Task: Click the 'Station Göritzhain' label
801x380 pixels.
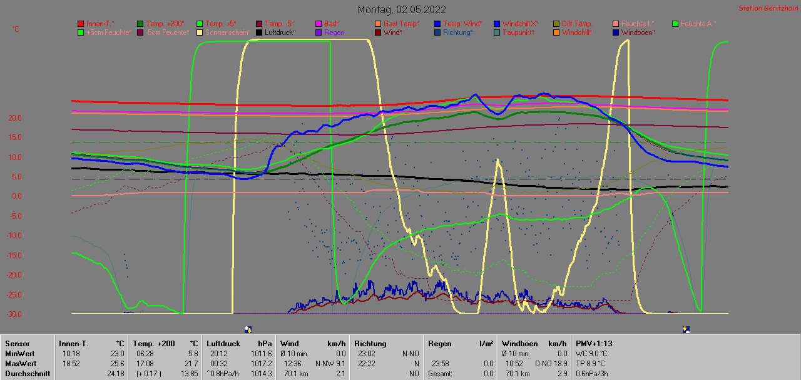Action: 767,9
